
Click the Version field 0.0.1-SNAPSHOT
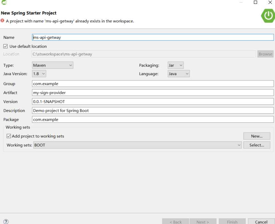point(153,102)
